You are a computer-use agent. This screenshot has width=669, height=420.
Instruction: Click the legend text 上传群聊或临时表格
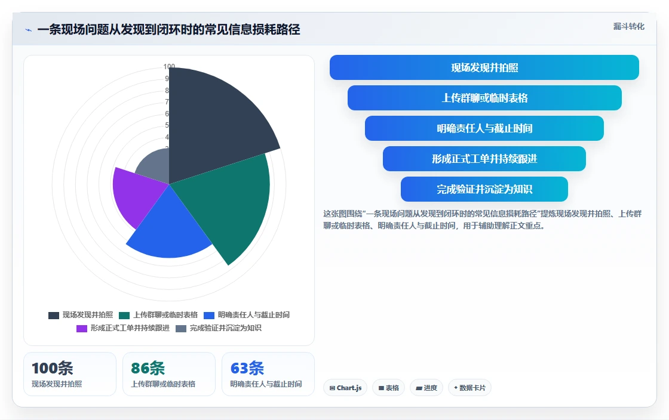click(x=165, y=315)
